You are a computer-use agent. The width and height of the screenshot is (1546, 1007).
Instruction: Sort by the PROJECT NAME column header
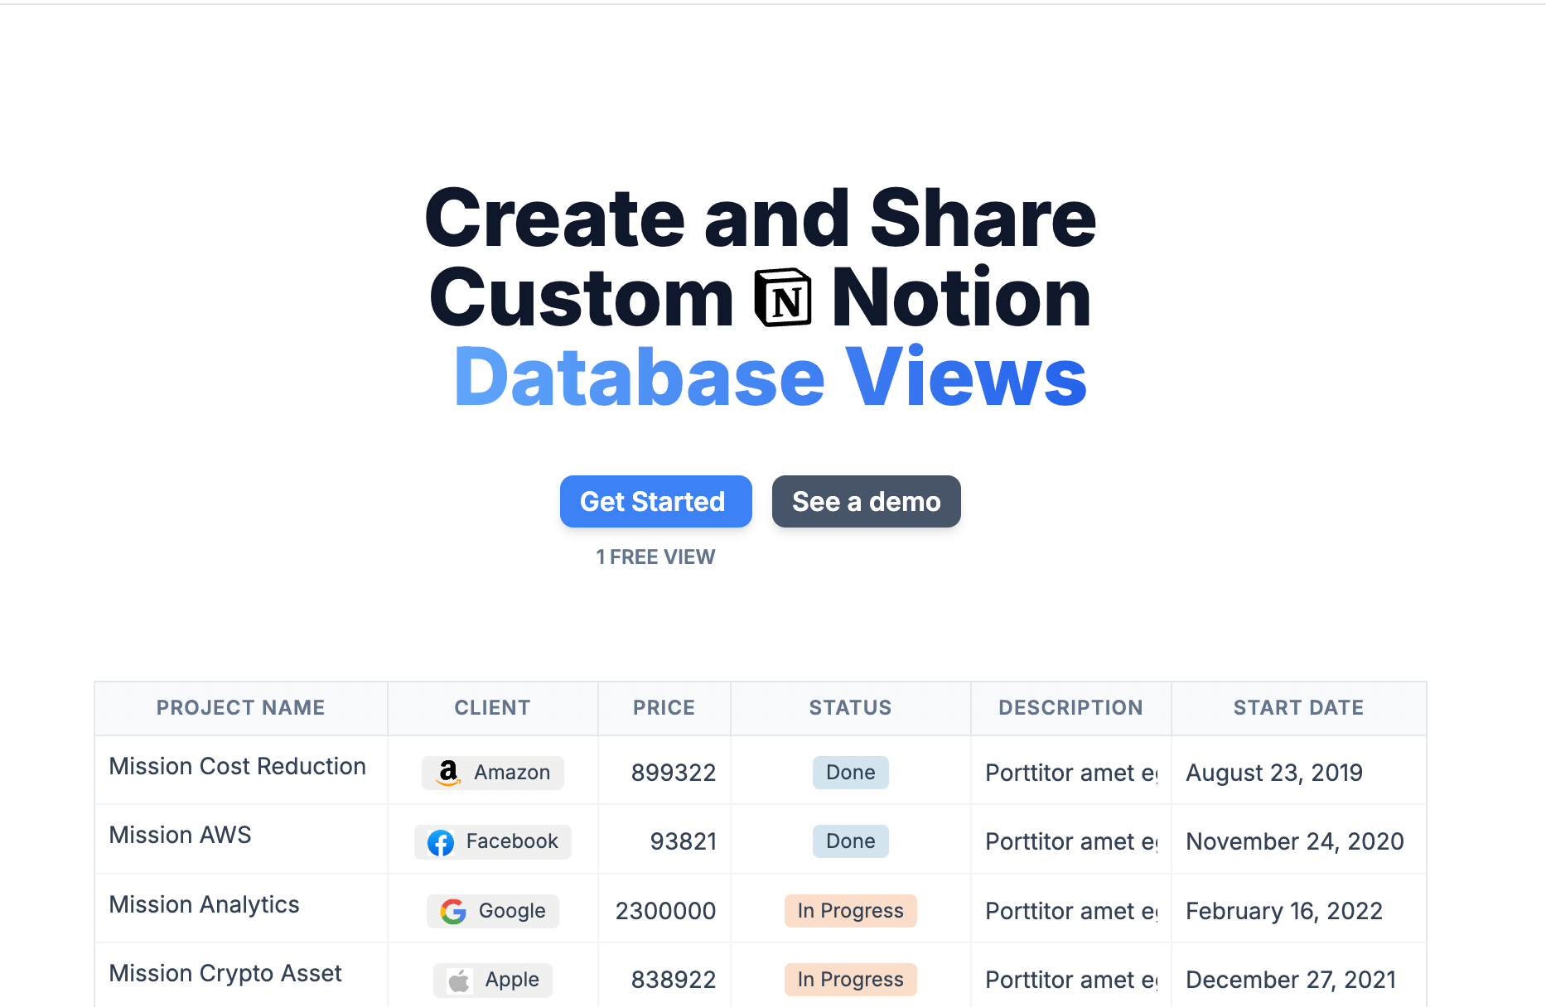(x=240, y=708)
